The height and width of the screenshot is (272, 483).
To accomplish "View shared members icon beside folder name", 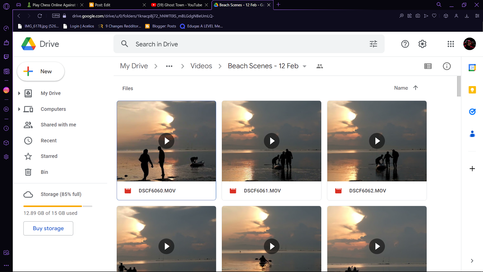I will point(320,66).
